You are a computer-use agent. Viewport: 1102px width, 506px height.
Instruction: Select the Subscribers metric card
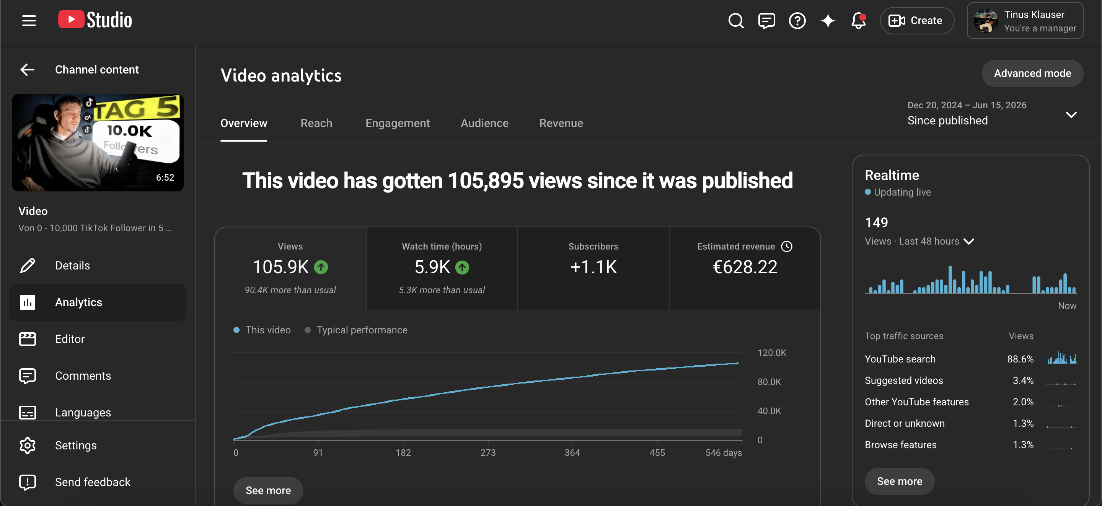(593, 268)
